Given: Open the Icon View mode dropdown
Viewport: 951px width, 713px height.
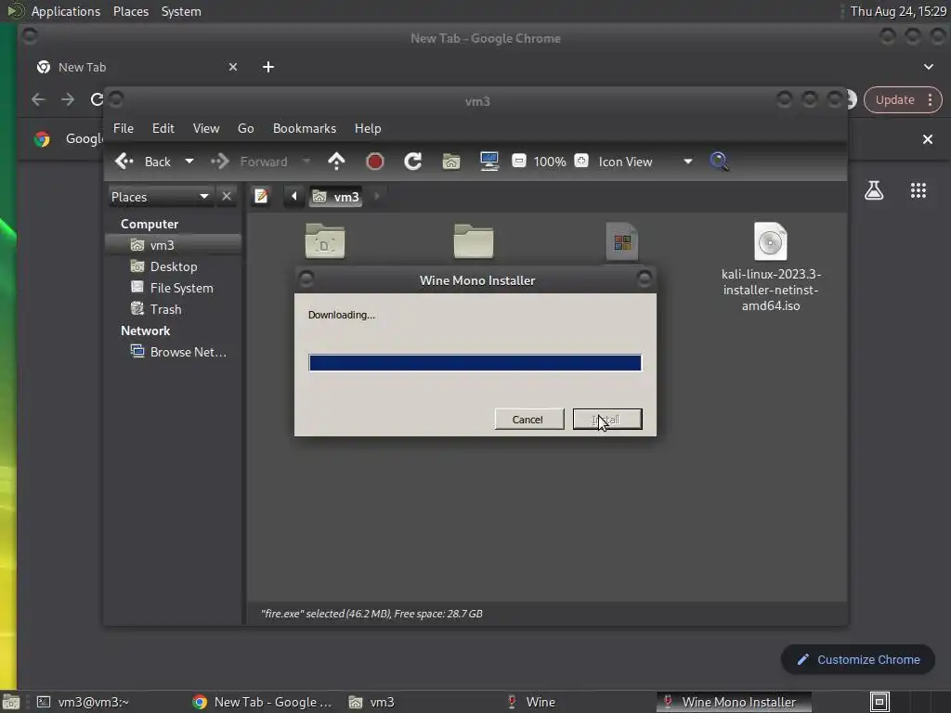Looking at the screenshot, I should (x=645, y=162).
